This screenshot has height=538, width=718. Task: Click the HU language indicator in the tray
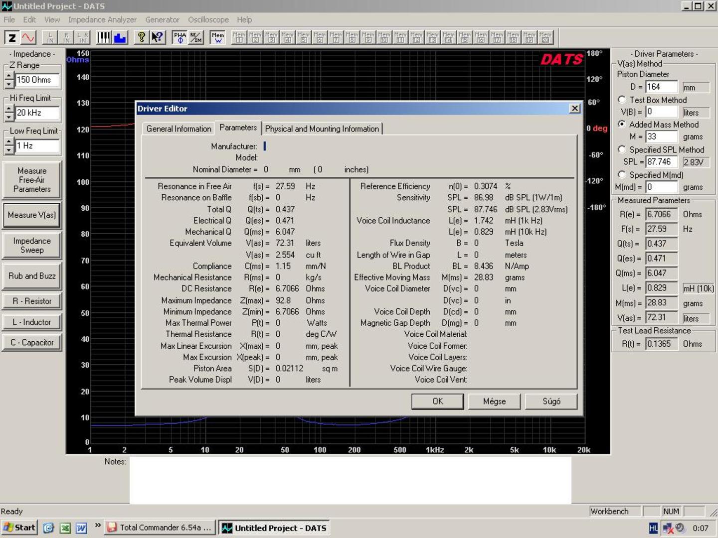(x=653, y=528)
